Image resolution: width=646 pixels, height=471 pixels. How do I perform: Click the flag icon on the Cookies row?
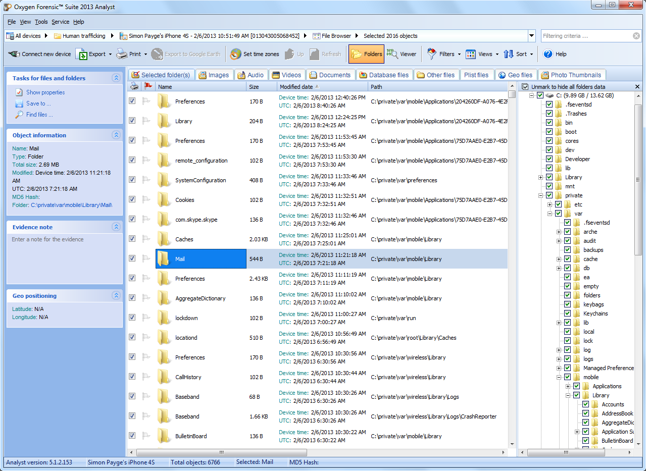pos(146,199)
